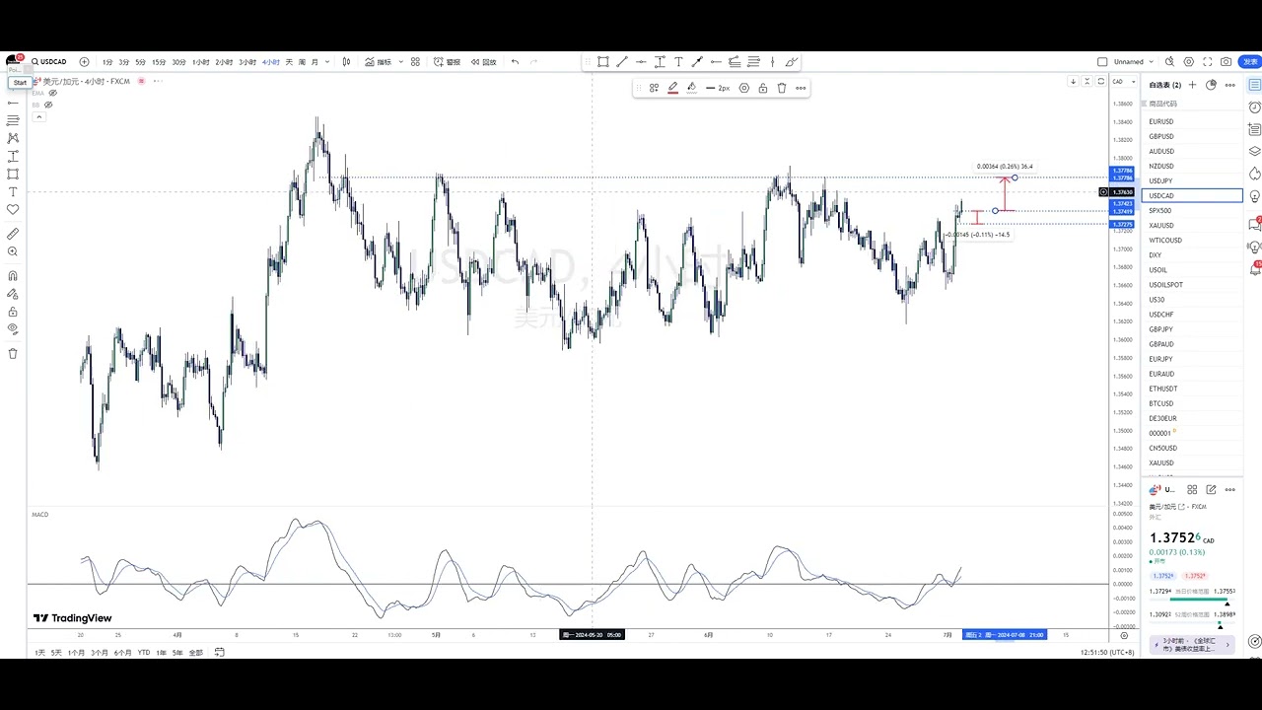Open the MACD indicator label

pos(40,515)
